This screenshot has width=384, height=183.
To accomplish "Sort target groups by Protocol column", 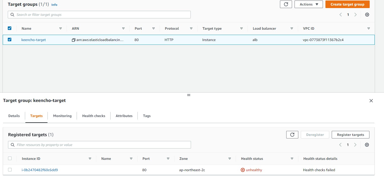I will click(191, 28).
